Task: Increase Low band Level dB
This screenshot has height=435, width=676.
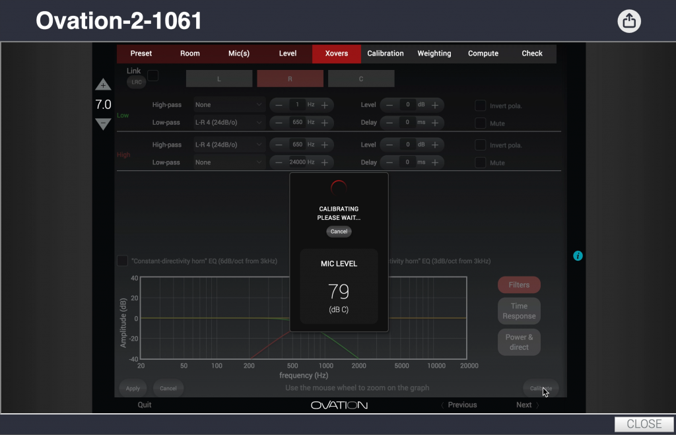Action: [435, 105]
